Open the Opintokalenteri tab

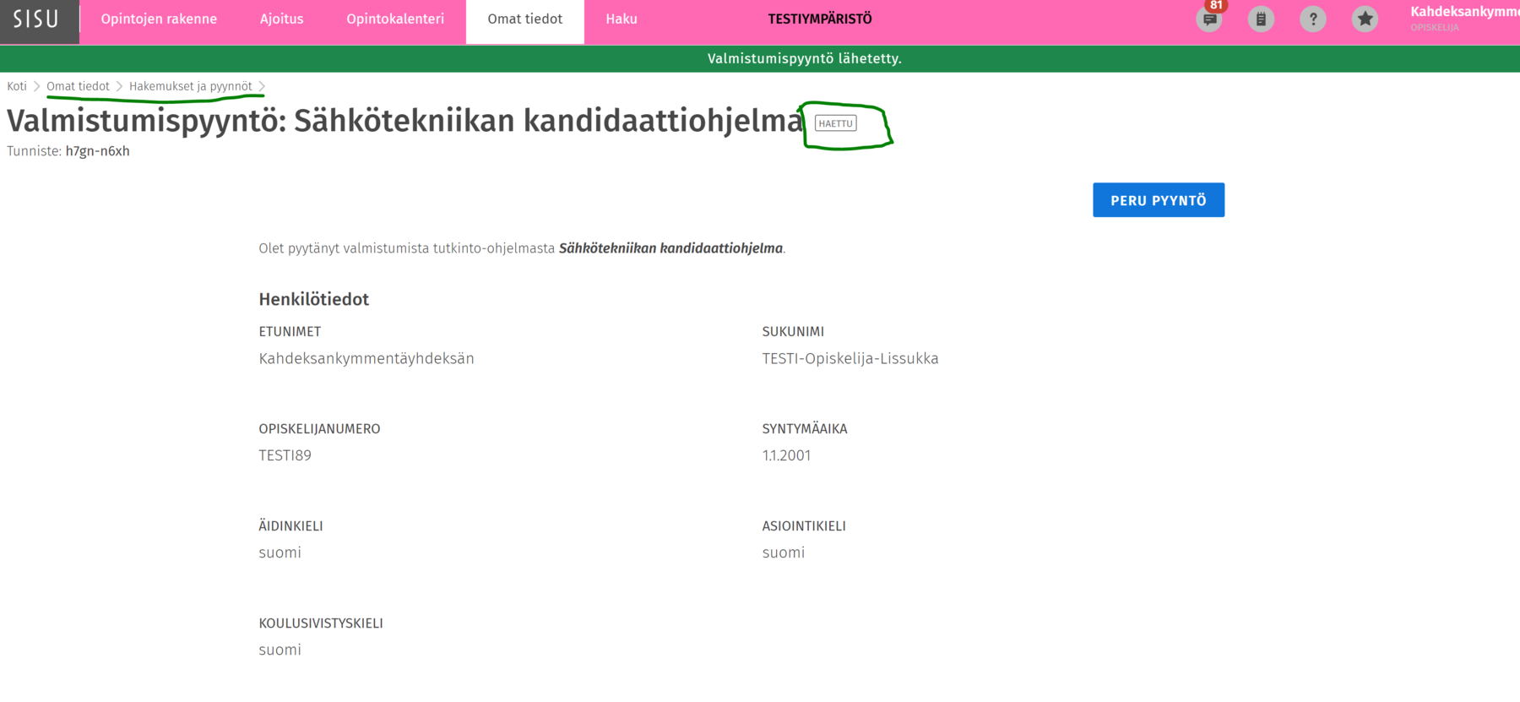point(395,19)
